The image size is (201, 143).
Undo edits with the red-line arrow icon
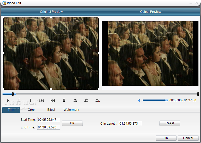tap(97, 100)
